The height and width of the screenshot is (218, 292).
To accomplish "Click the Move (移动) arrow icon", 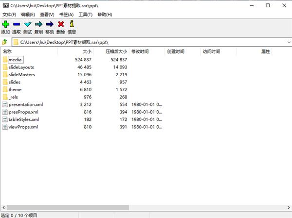I will 50,24.
